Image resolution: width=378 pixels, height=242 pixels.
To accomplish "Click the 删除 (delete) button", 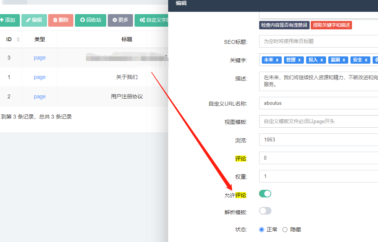I will click(x=61, y=20).
